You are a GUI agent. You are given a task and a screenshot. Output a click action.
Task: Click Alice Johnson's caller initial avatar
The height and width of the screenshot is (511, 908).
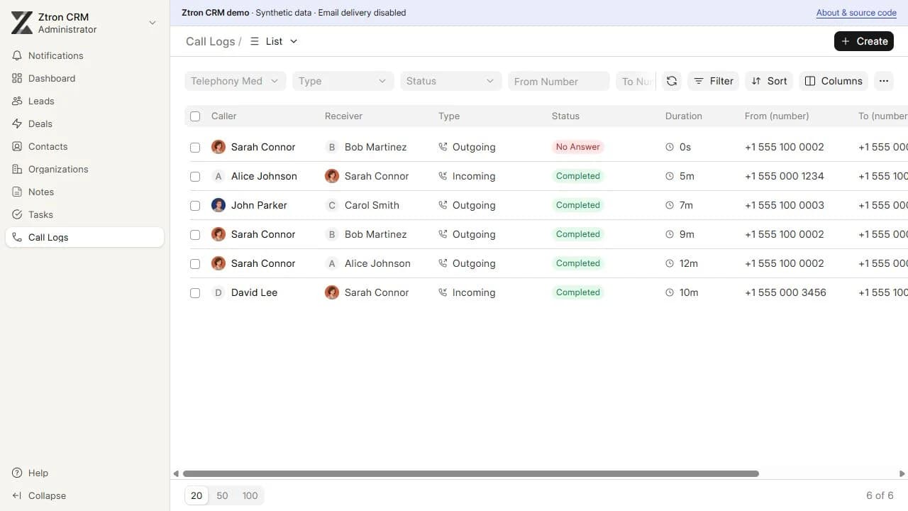point(218,176)
